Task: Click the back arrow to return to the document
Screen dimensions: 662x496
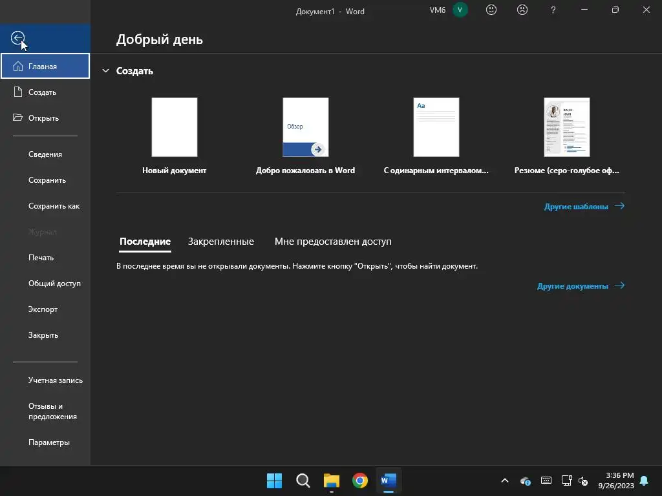Action: coord(17,38)
